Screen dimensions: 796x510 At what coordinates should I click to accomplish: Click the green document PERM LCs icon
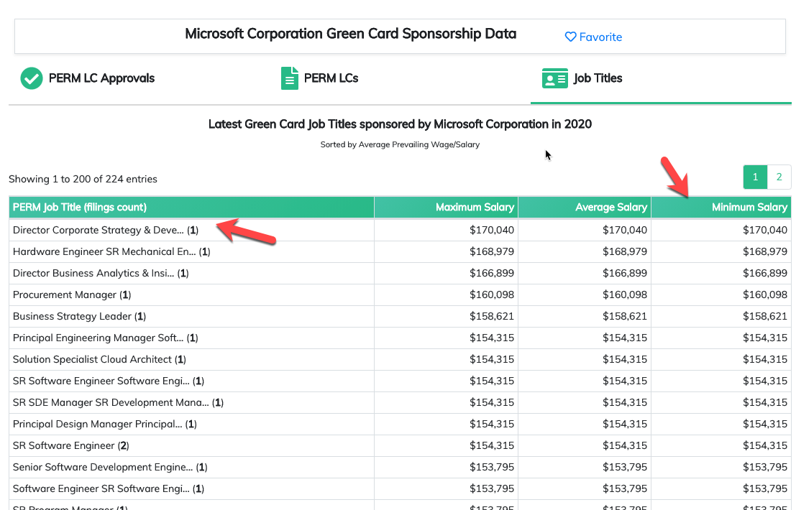[x=289, y=78]
